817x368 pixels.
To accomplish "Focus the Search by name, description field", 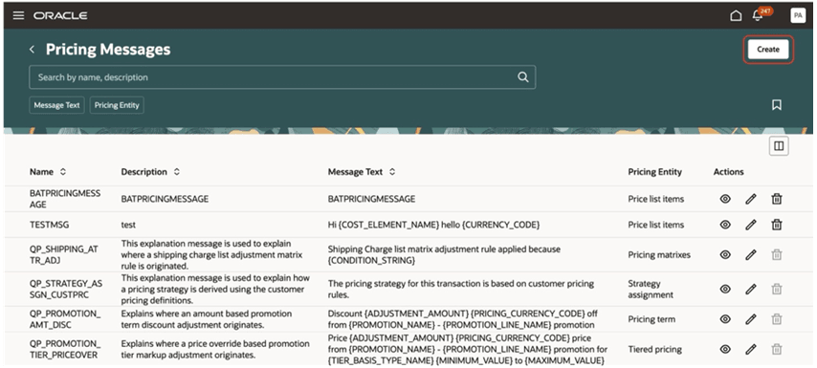I will tap(282, 77).
